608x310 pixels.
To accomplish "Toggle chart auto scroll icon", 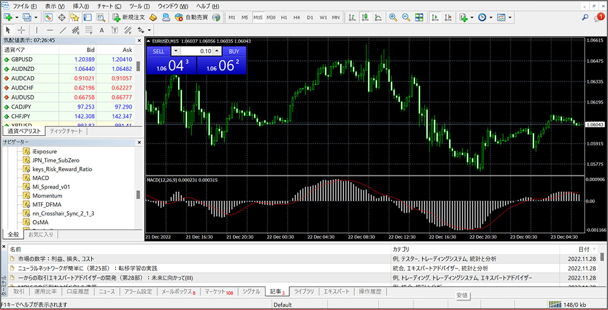I will coord(435,17).
